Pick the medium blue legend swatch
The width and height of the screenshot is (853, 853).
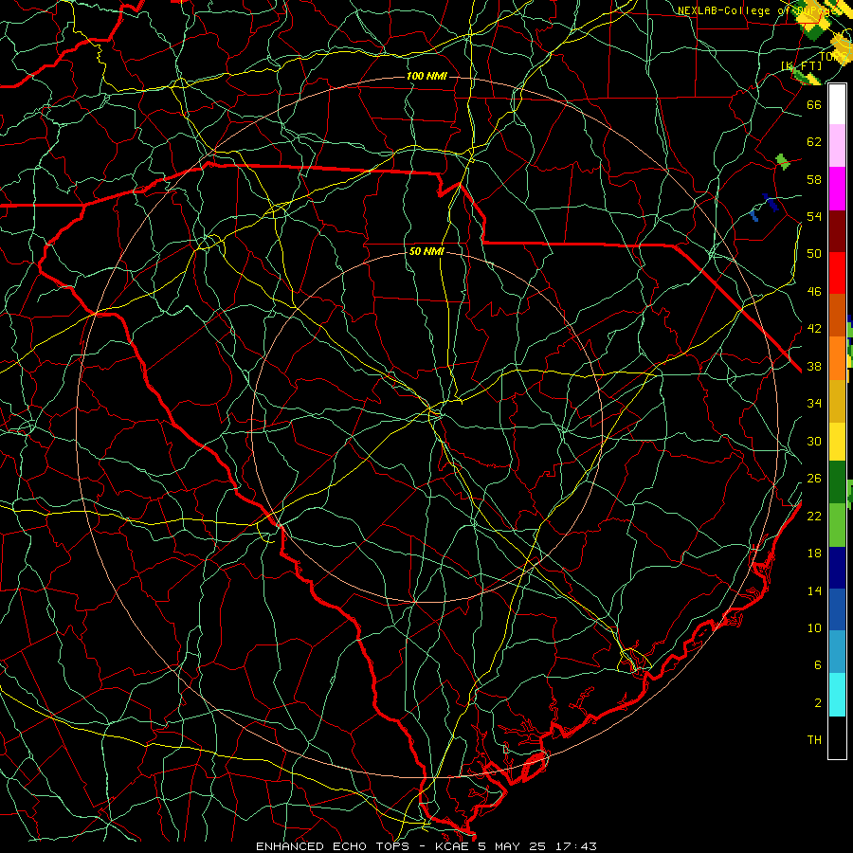(x=837, y=609)
